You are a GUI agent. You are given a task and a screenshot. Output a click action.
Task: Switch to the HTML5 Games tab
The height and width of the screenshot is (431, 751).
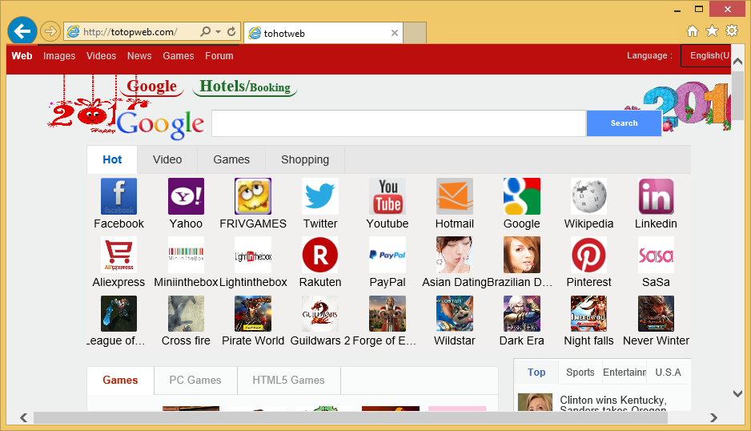click(289, 381)
